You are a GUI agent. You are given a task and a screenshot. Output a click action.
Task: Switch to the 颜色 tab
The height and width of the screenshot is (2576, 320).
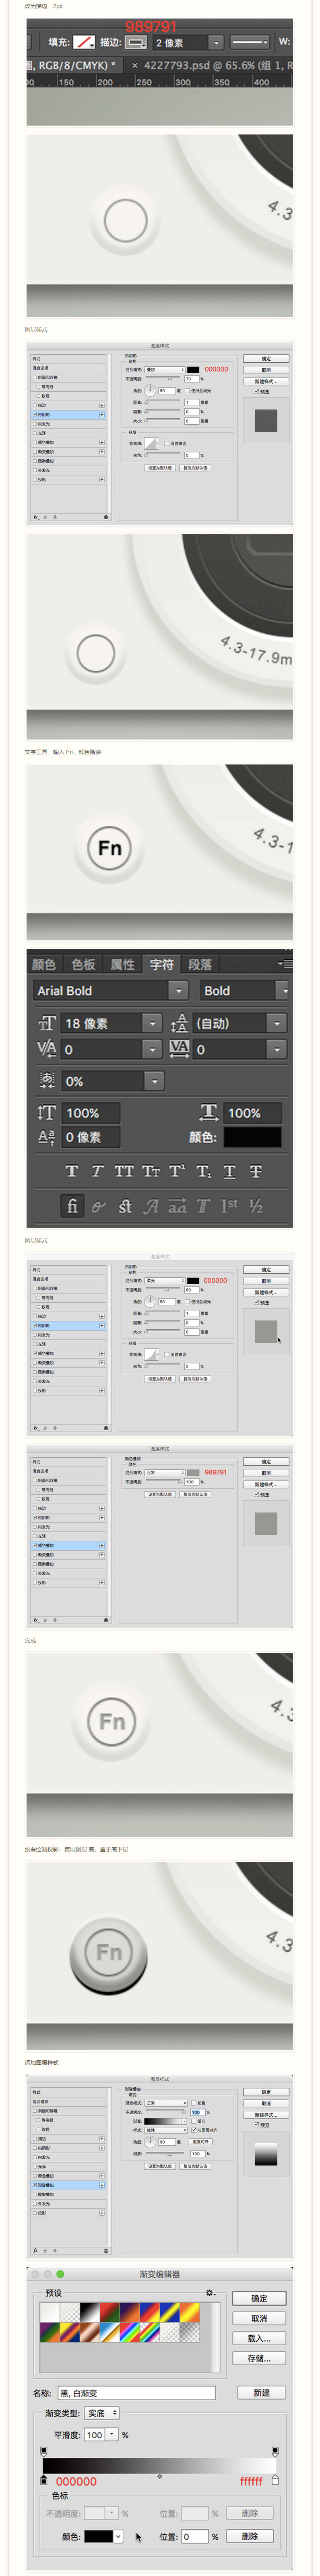click(x=44, y=964)
